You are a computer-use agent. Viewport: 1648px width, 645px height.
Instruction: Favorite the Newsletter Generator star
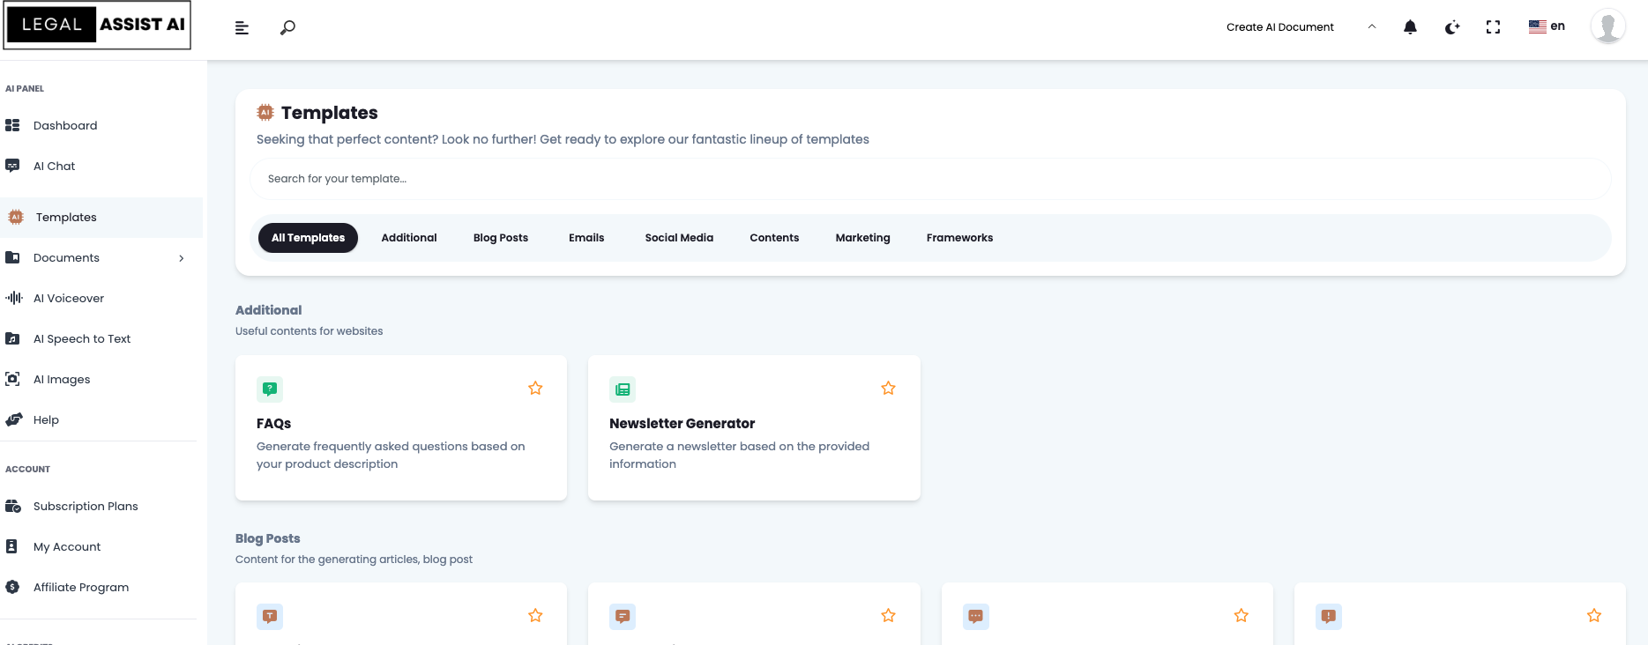888,388
